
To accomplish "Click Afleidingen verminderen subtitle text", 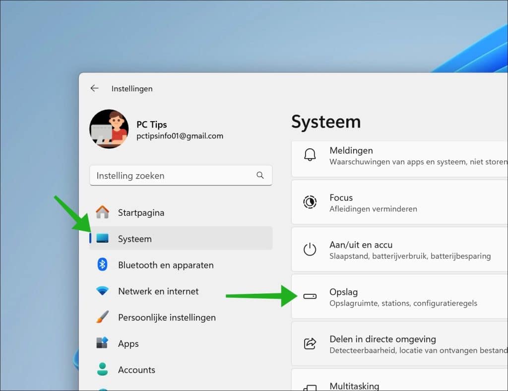I will pos(373,209).
